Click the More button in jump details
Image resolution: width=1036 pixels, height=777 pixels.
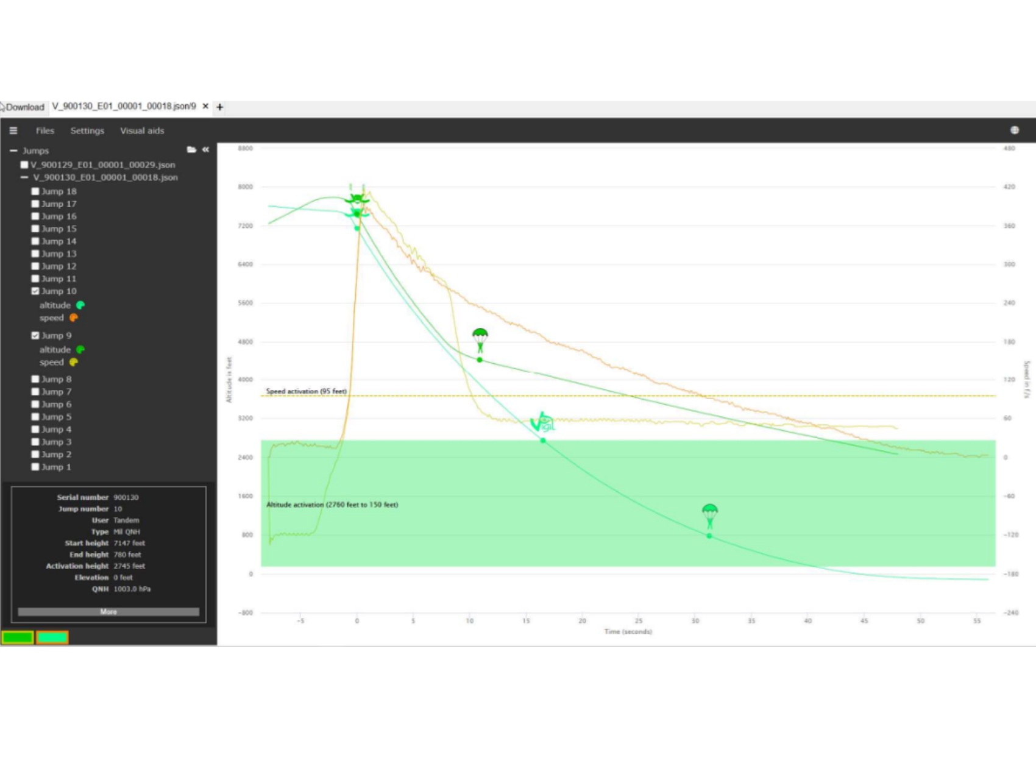tap(108, 611)
